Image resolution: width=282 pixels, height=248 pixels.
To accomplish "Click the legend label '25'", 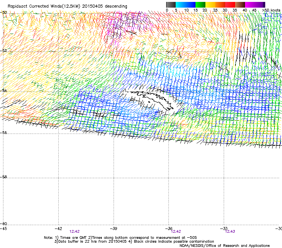I will point(215,10).
